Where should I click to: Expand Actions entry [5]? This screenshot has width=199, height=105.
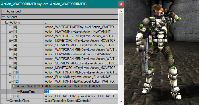click(10, 50)
